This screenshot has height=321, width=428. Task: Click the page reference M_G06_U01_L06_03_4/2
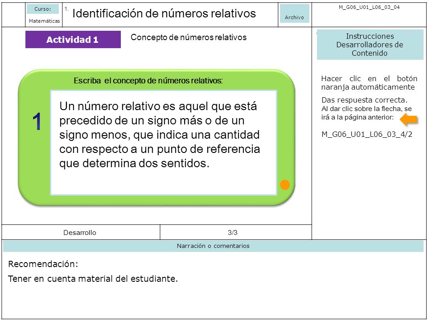pos(367,135)
